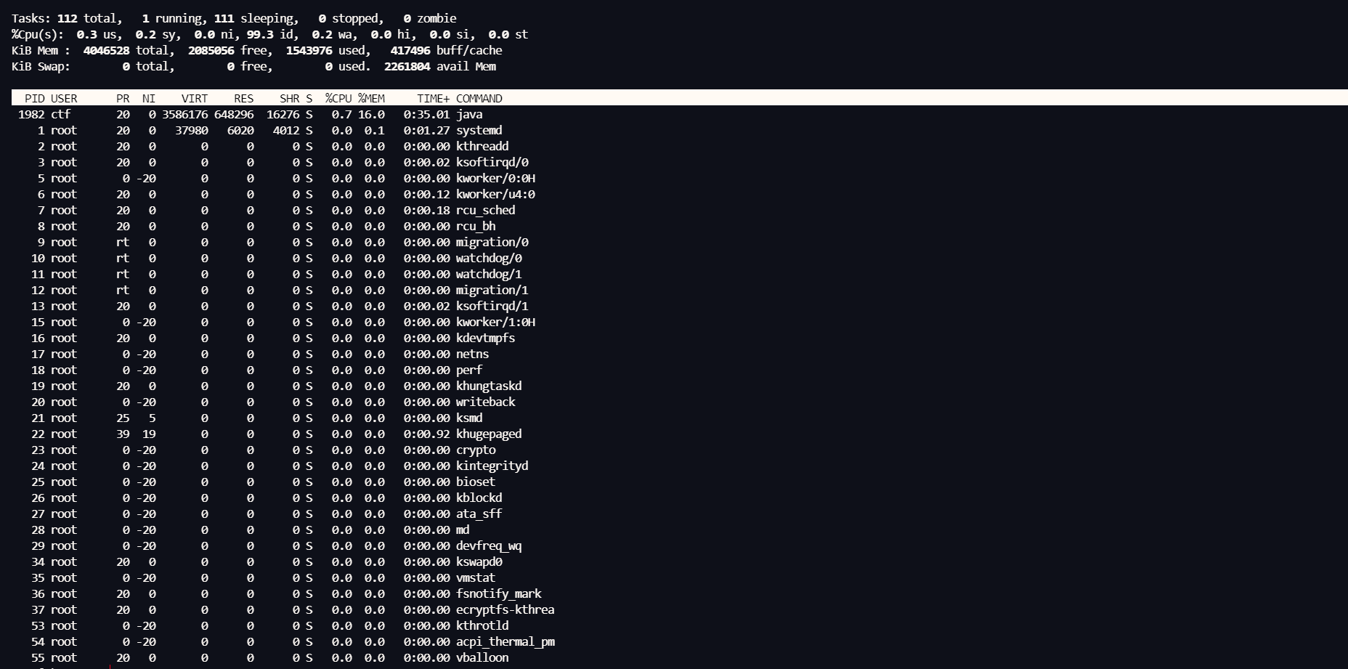1348x669 pixels.
Task: Click the KiB Mem total value 4046528
Action: point(106,50)
